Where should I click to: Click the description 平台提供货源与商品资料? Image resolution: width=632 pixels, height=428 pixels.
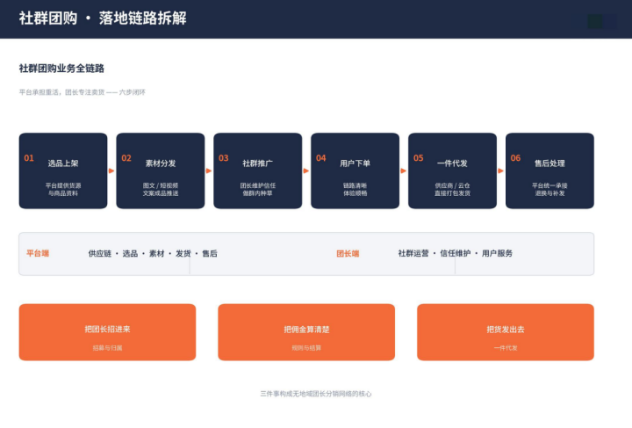[63, 189]
